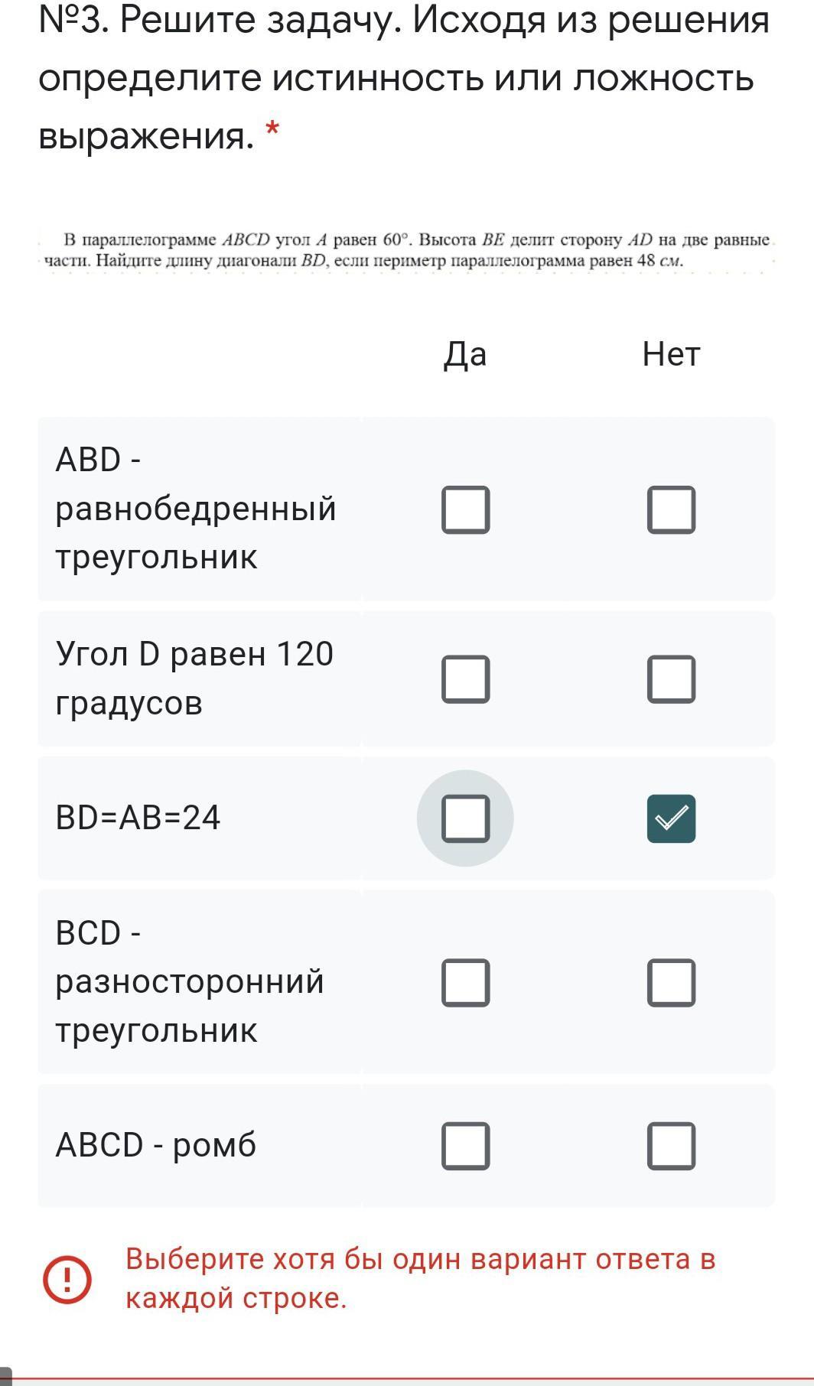
Task: Click the red required asterisk
Action: [272, 132]
